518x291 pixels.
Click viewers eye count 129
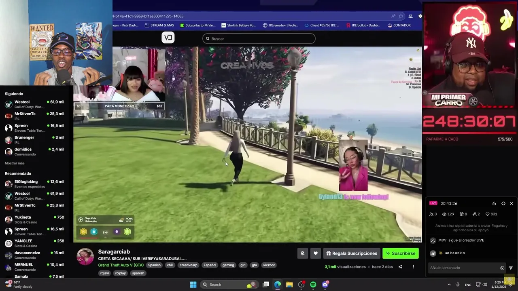[448, 214]
